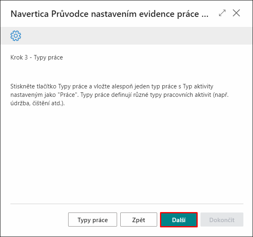This screenshot has width=253, height=237.
Task: Select the Krok 3 - Typy práce heading
Action: 36,57
